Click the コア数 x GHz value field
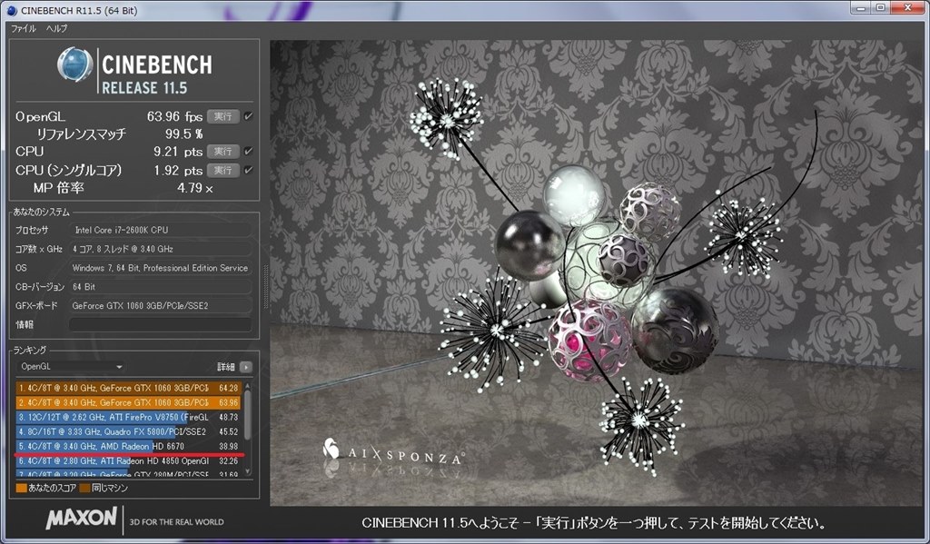The image size is (930, 544). pos(160,249)
